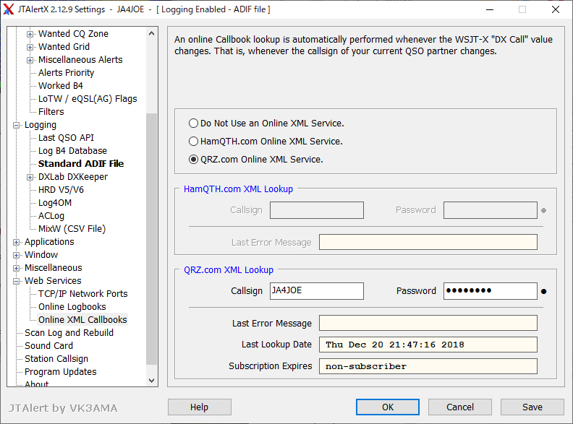Click the Help button

coord(200,407)
